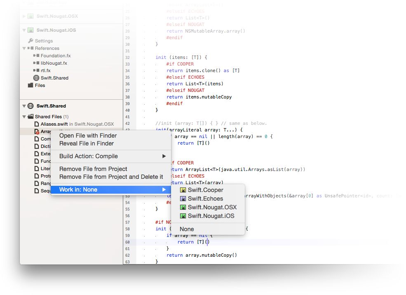This screenshot has height=295, width=406.
Task: Click the file icon beside Dicti
Action: click(x=37, y=146)
